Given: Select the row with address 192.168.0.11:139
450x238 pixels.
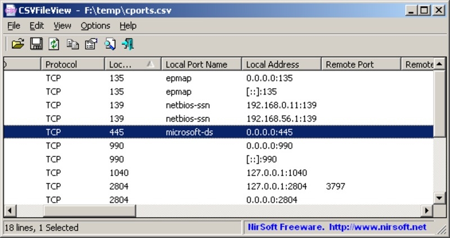Looking at the screenshot, I should tap(219, 105).
